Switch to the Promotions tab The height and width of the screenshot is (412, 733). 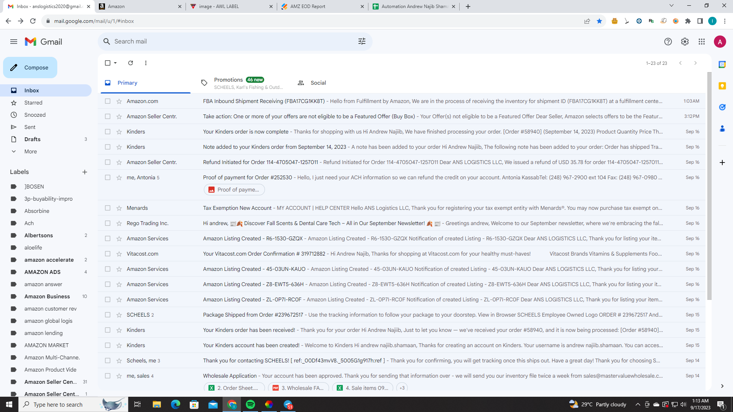(242, 83)
